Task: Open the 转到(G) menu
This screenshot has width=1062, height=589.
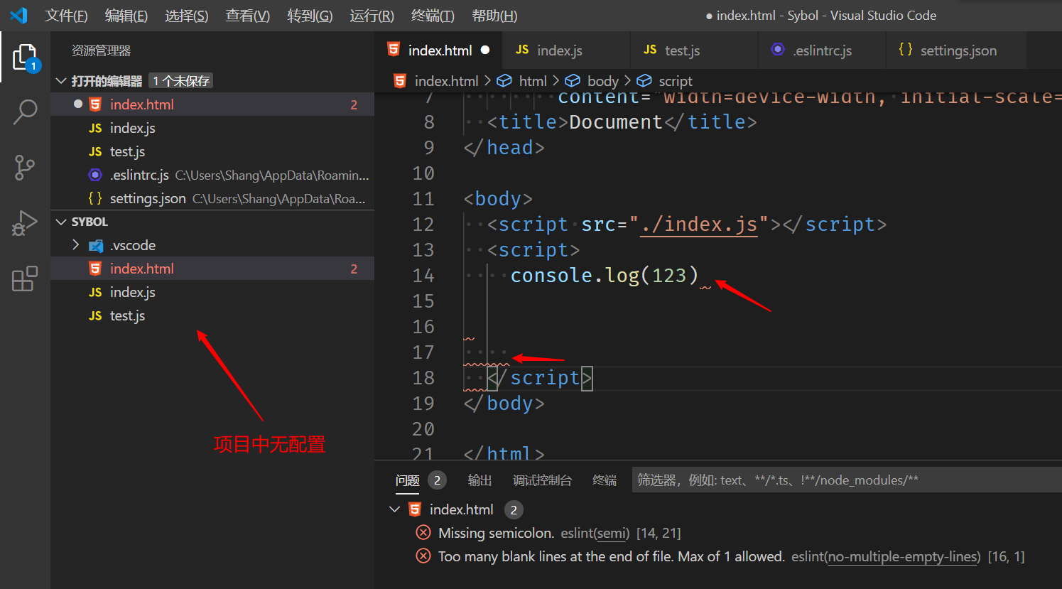Action: [310, 16]
